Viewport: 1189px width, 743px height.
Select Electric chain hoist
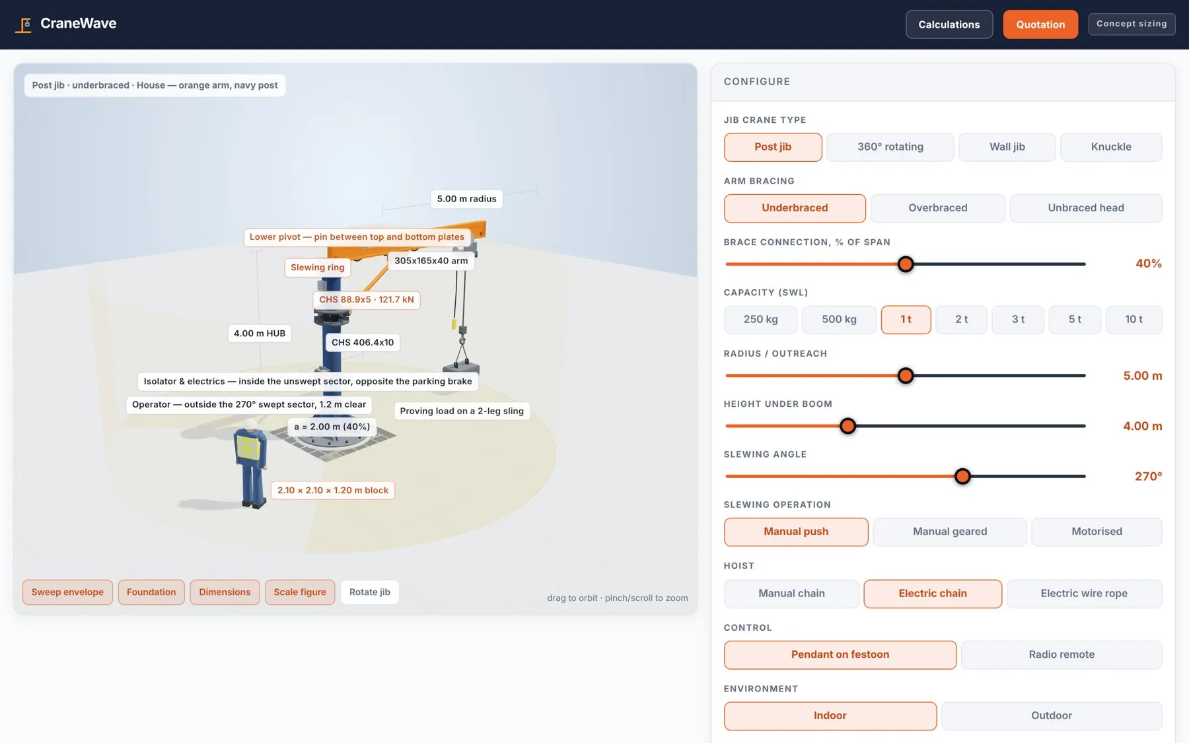[933, 594]
